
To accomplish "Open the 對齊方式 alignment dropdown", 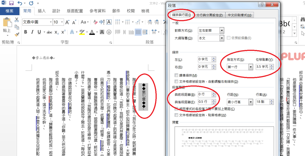I will click(x=222, y=31).
